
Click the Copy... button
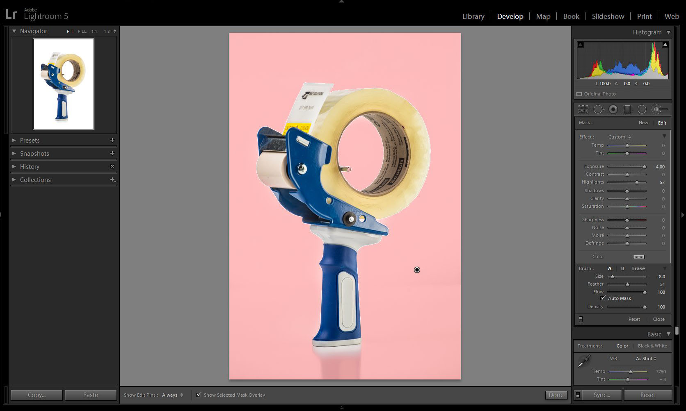(37, 395)
